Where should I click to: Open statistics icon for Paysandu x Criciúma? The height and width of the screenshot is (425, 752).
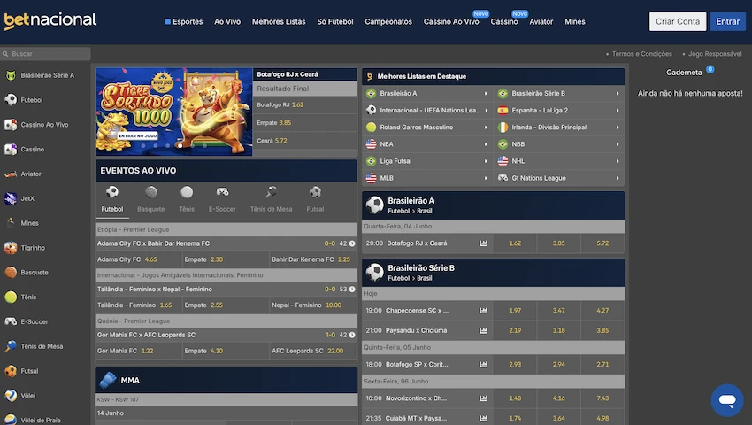pos(483,330)
